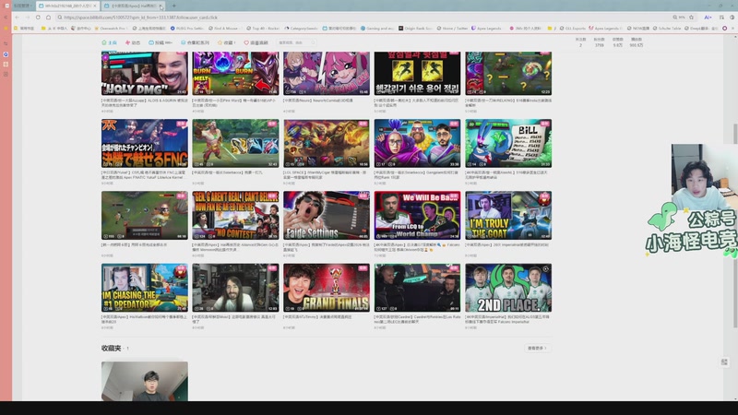Click the yellow star icon in left sidebar
Image resolution: width=738 pixels, height=415 pixels.
point(6,29)
